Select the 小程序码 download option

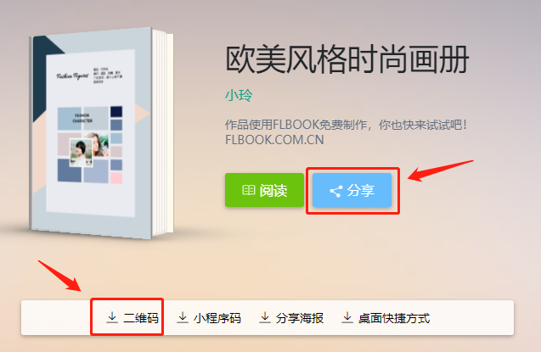(209, 317)
